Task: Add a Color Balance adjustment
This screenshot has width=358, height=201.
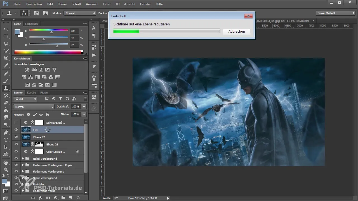Action: click(x=31, y=77)
